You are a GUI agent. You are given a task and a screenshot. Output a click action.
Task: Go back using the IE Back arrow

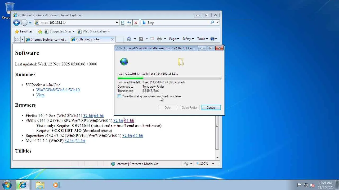click(16, 23)
